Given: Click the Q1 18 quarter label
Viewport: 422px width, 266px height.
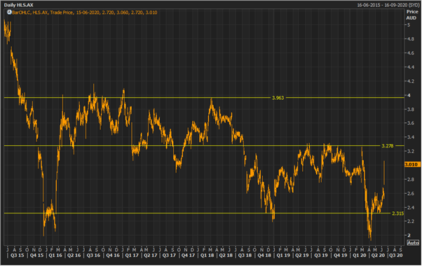Looking at the screenshot, I should [207, 255].
